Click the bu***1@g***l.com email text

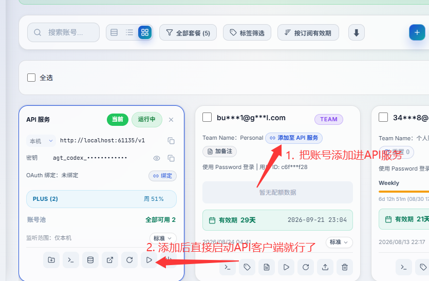(x=251, y=118)
